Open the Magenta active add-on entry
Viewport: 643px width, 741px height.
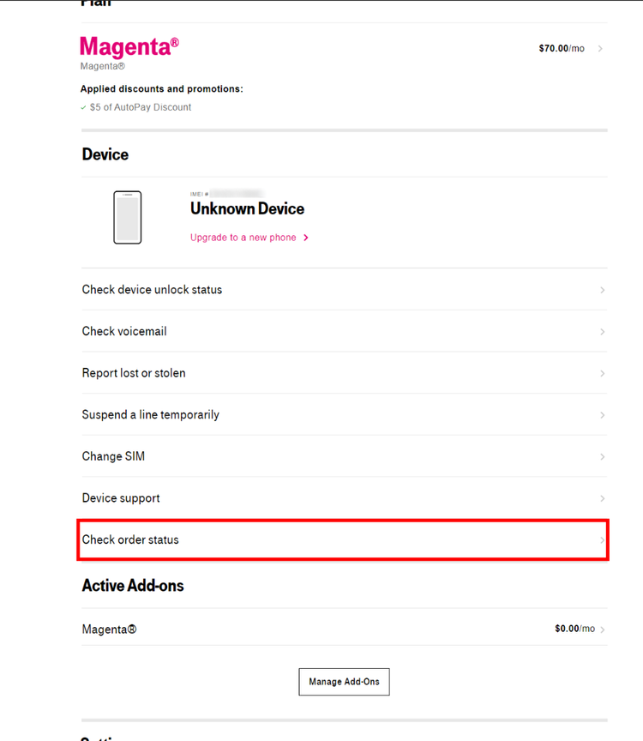(344, 629)
